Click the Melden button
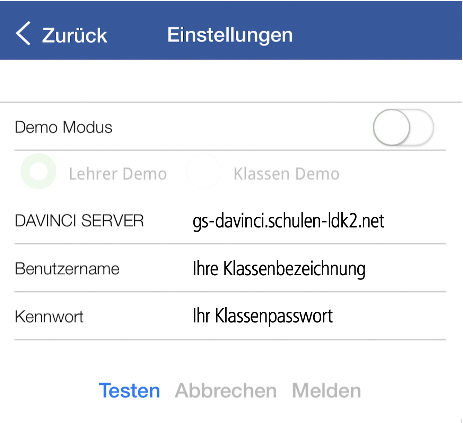 (x=326, y=391)
